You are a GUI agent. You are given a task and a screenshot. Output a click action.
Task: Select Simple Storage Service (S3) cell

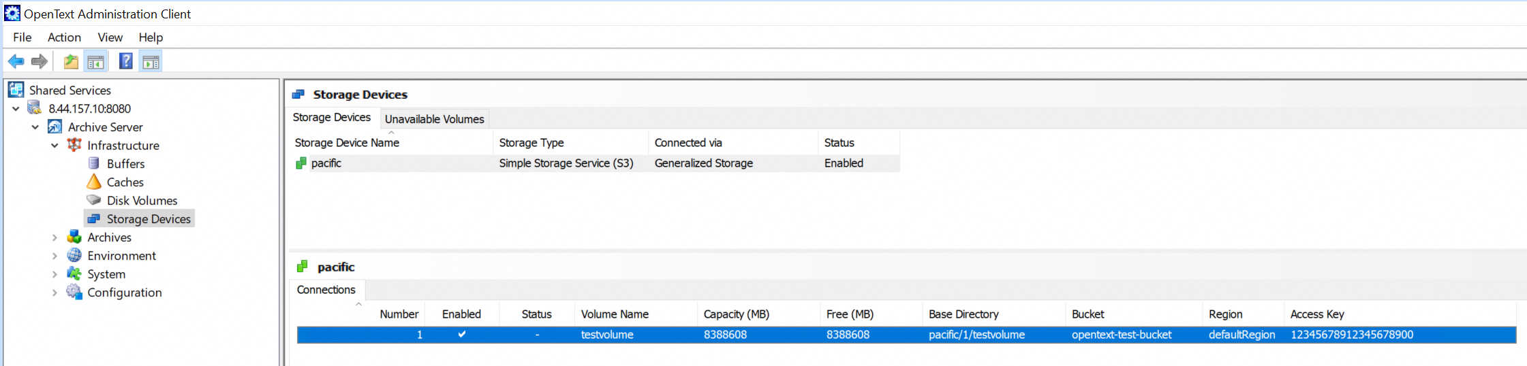[566, 163]
